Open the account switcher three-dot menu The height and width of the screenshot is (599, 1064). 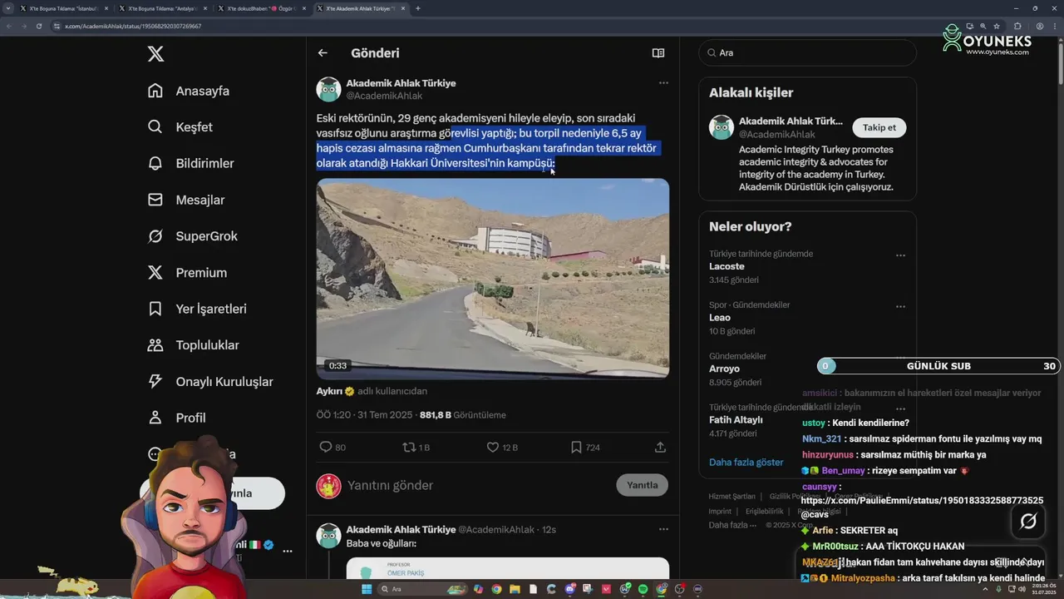(x=287, y=551)
